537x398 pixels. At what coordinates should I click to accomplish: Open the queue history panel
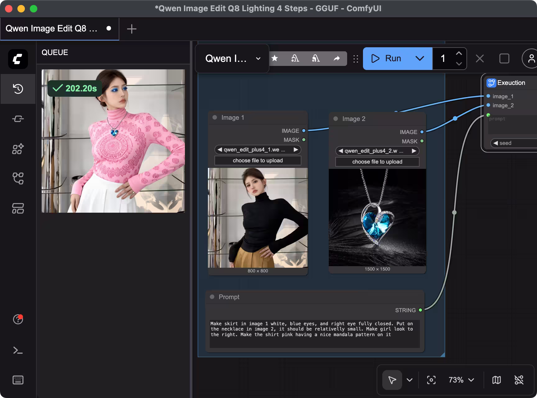pyautogui.click(x=18, y=89)
